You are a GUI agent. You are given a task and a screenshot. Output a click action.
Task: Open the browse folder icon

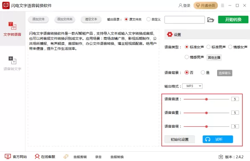[x=210, y=20]
